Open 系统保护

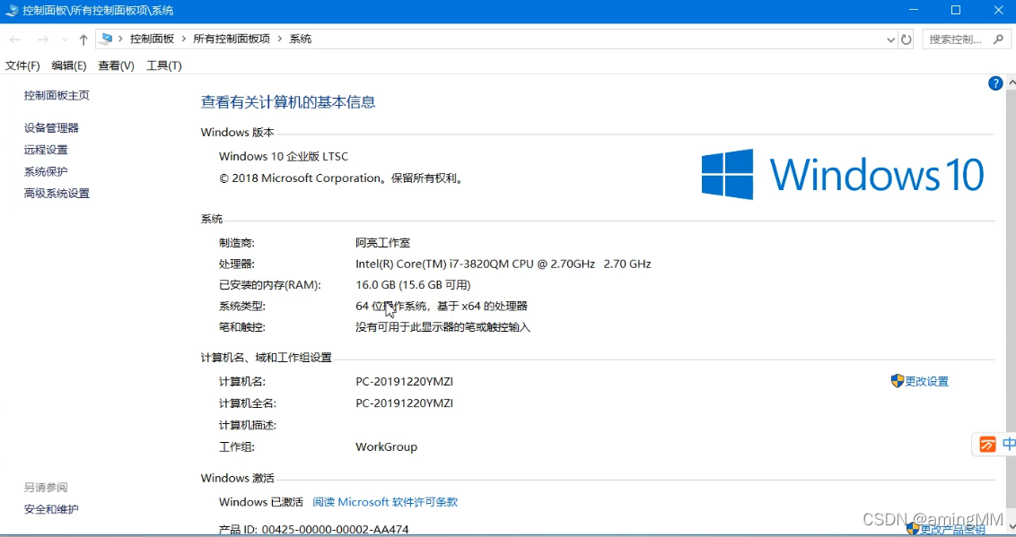tap(46, 171)
